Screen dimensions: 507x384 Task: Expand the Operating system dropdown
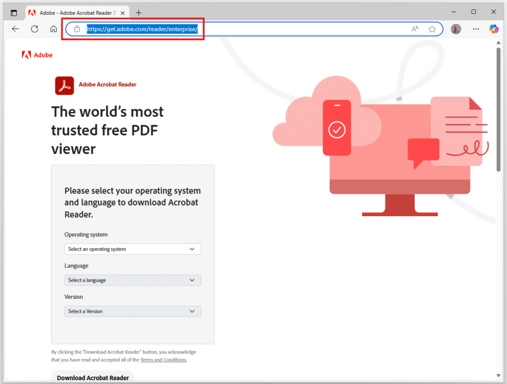[x=132, y=249]
